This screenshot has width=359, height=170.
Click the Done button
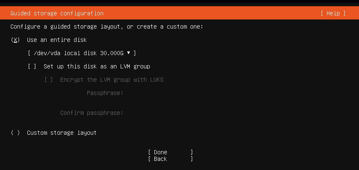[171, 152]
